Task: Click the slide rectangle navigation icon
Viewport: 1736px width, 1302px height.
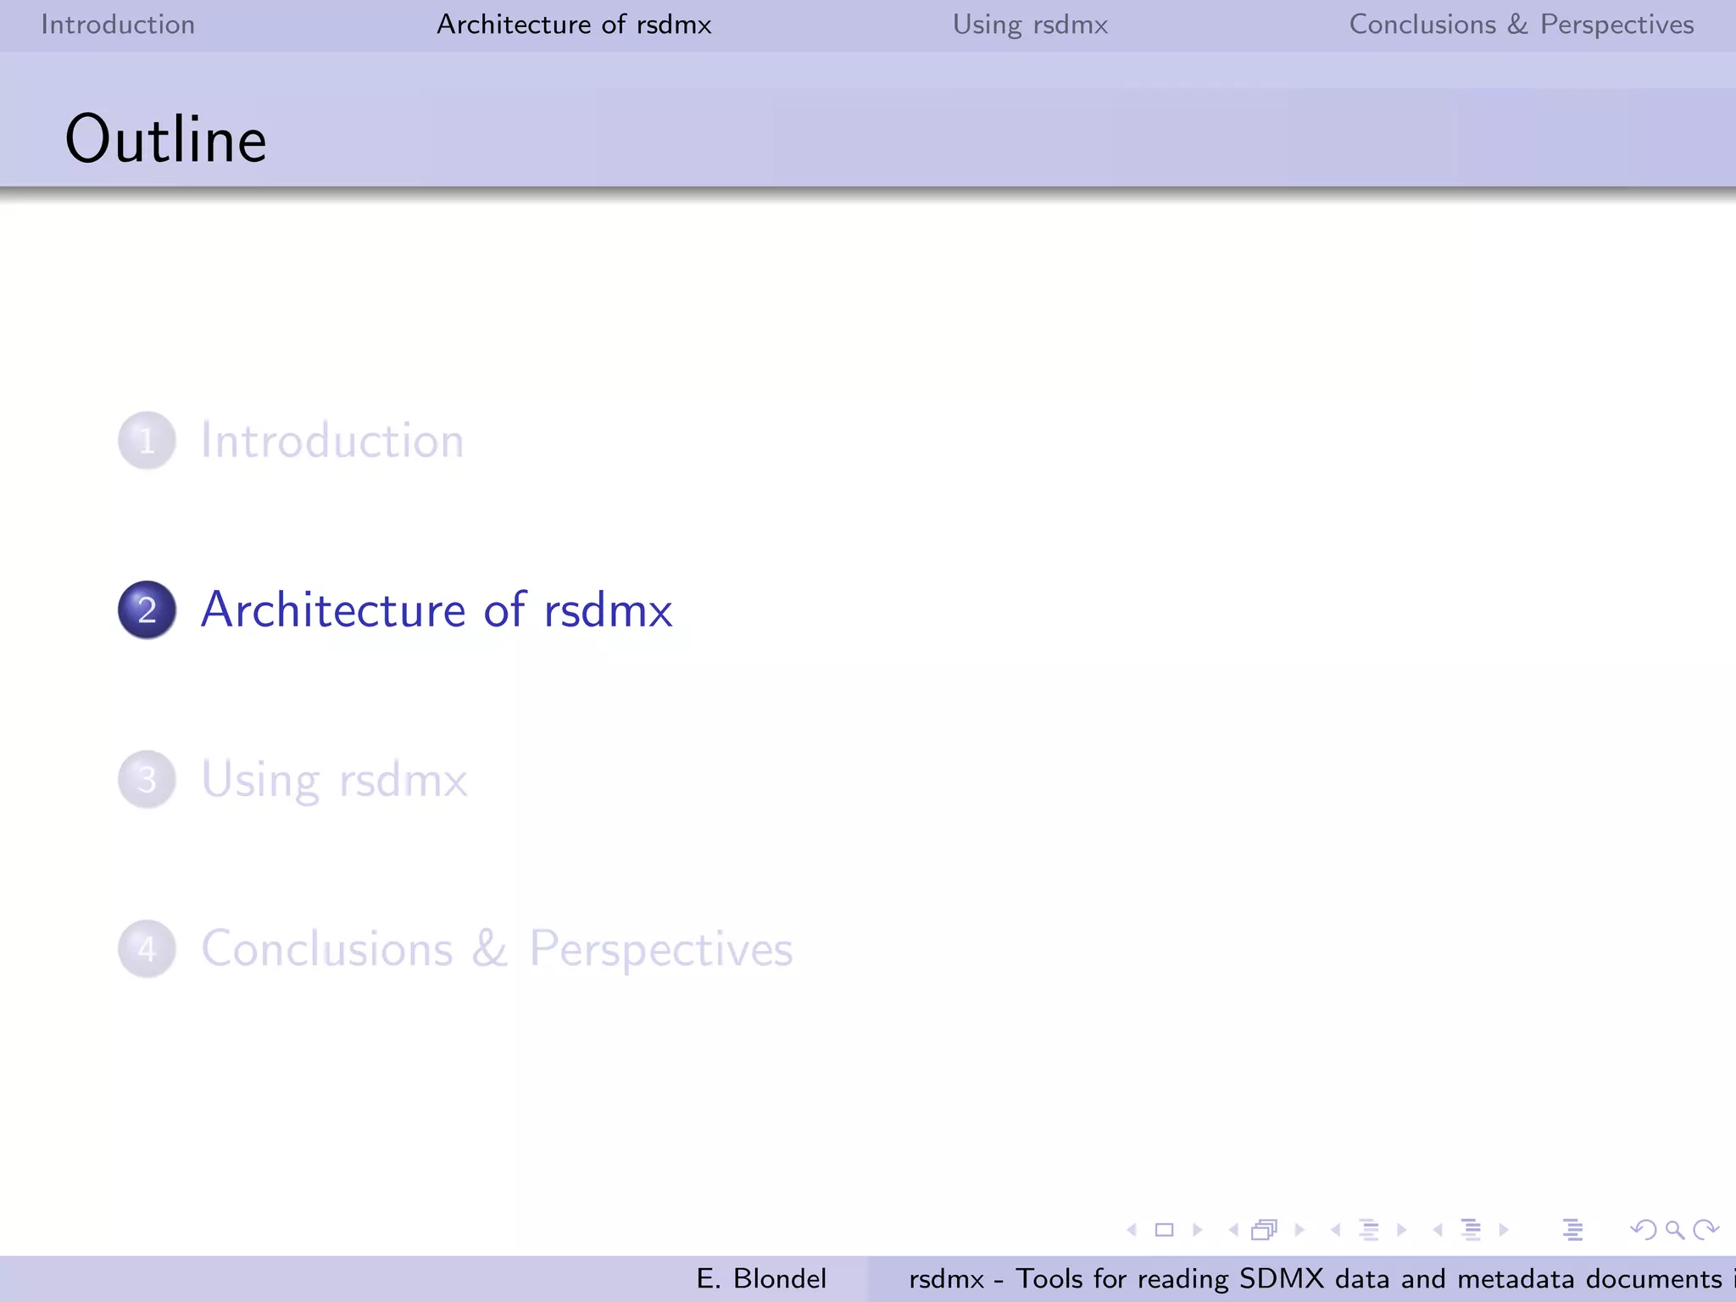Action: (x=1165, y=1230)
